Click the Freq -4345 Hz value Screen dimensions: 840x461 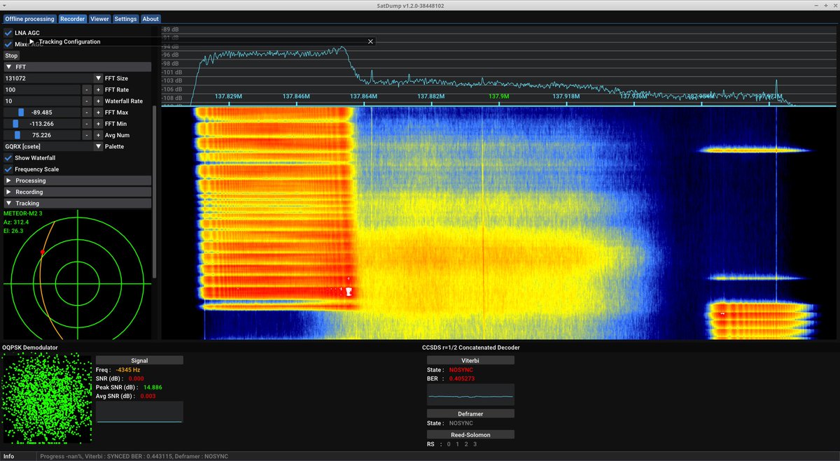[128, 369]
